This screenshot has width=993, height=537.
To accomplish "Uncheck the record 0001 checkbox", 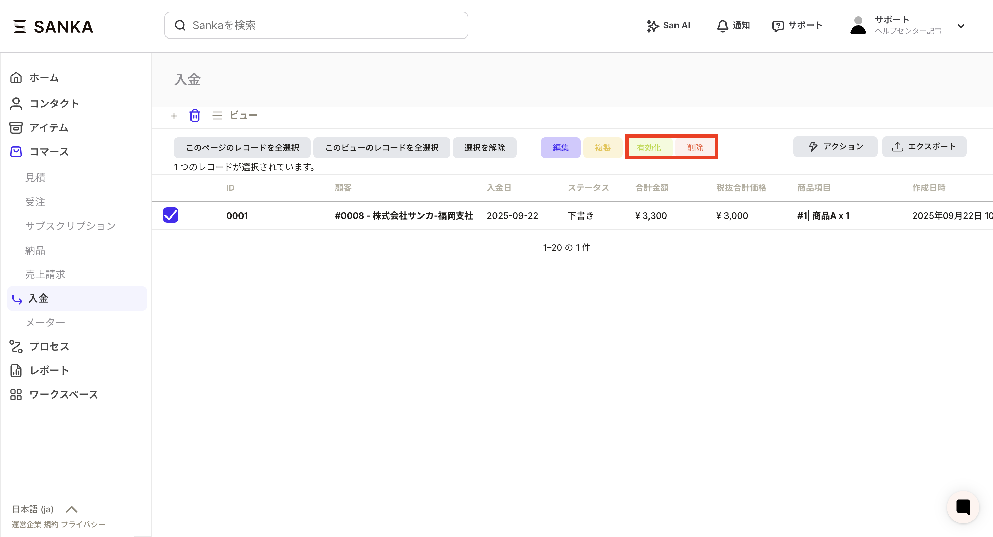I will pyautogui.click(x=171, y=215).
